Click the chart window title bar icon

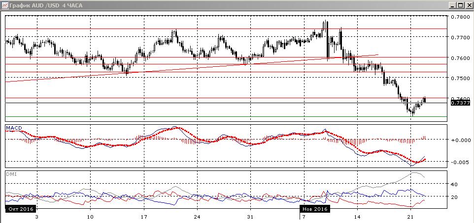4,5
